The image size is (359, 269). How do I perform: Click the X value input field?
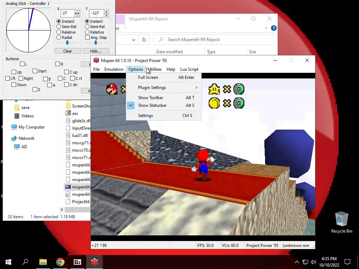[x=68, y=13]
